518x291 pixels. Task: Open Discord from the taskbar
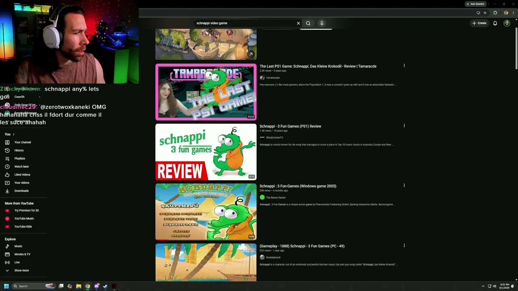click(96, 286)
